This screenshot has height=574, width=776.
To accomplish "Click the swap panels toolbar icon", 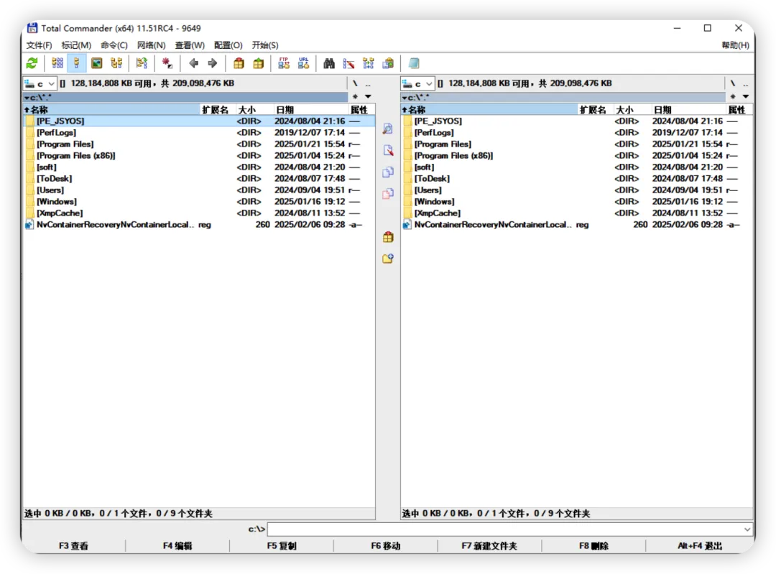I will [142, 63].
